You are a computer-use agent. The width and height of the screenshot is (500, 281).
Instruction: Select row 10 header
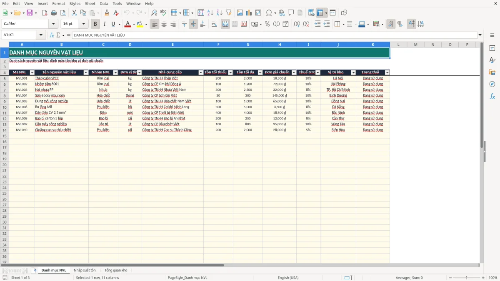5,107
